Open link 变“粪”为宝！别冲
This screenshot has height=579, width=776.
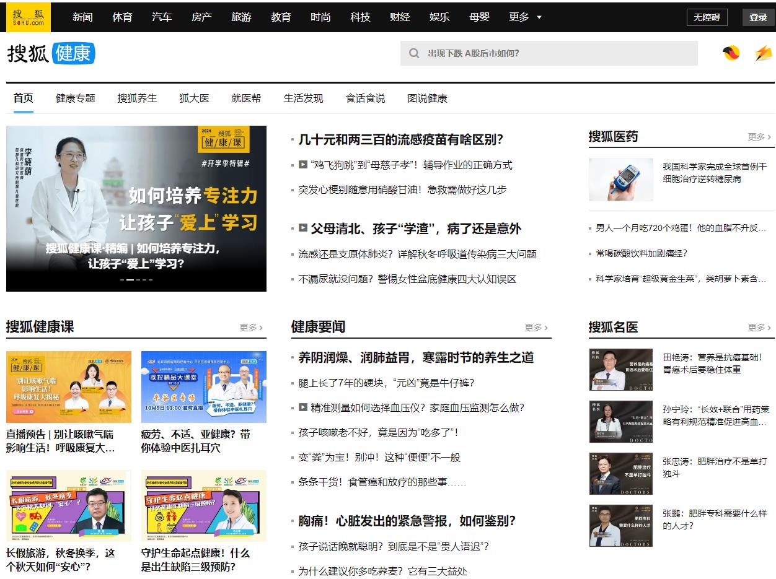tap(380, 458)
